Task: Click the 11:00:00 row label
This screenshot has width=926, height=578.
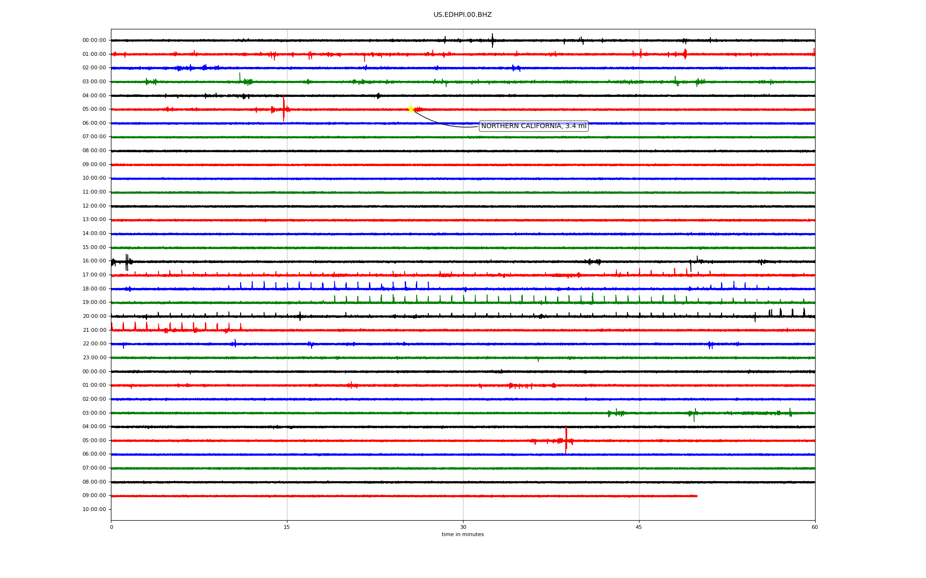Action: 94,192
